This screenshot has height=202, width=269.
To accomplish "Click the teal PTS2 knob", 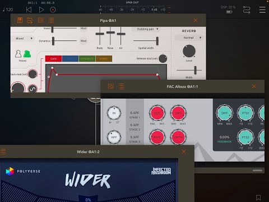I will click(x=245, y=137).
